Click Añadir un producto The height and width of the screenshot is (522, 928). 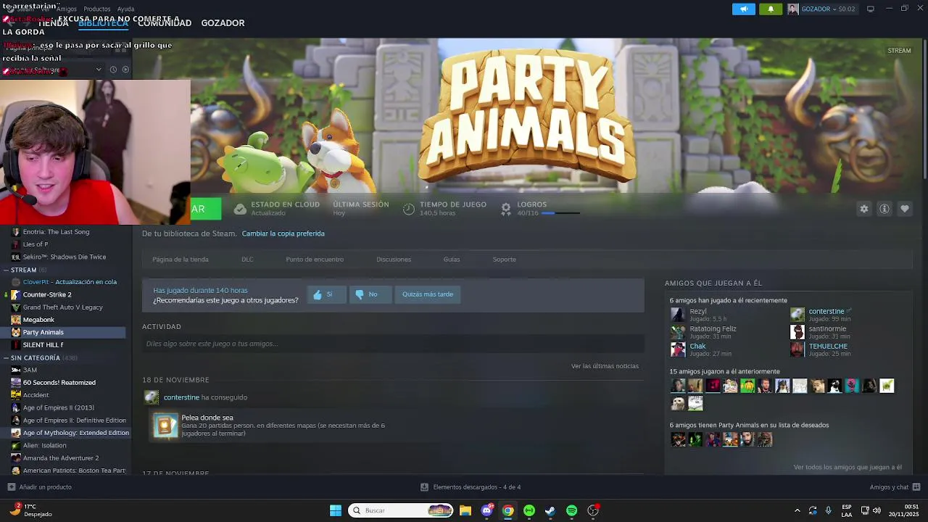[x=40, y=487]
